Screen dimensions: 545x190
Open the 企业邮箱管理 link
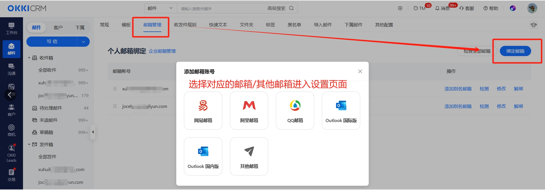pyautogui.click(x=162, y=51)
